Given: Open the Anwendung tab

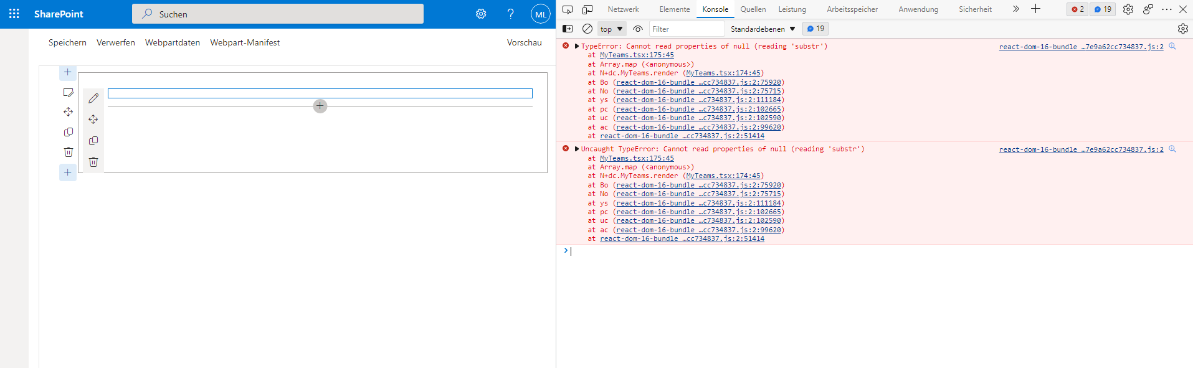Looking at the screenshot, I should pyautogui.click(x=918, y=9).
